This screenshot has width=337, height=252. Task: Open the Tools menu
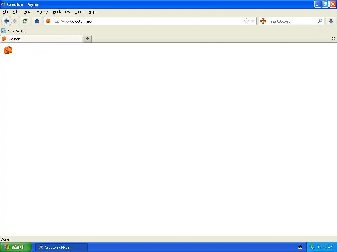point(79,12)
